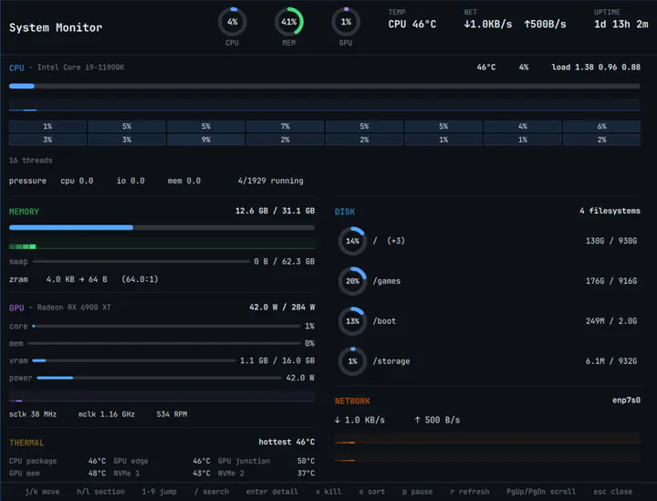Click the GPU 1% gauge ring
The width and height of the screenshot is (657, 501).
point(346,22)
